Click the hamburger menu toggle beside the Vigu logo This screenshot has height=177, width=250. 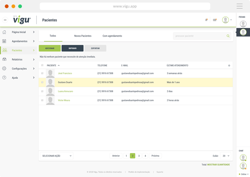(5, 20)
